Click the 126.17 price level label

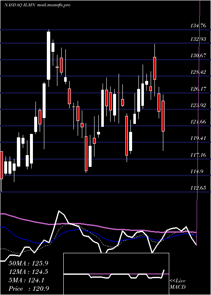pyautogui.click(x=198, y=89)
